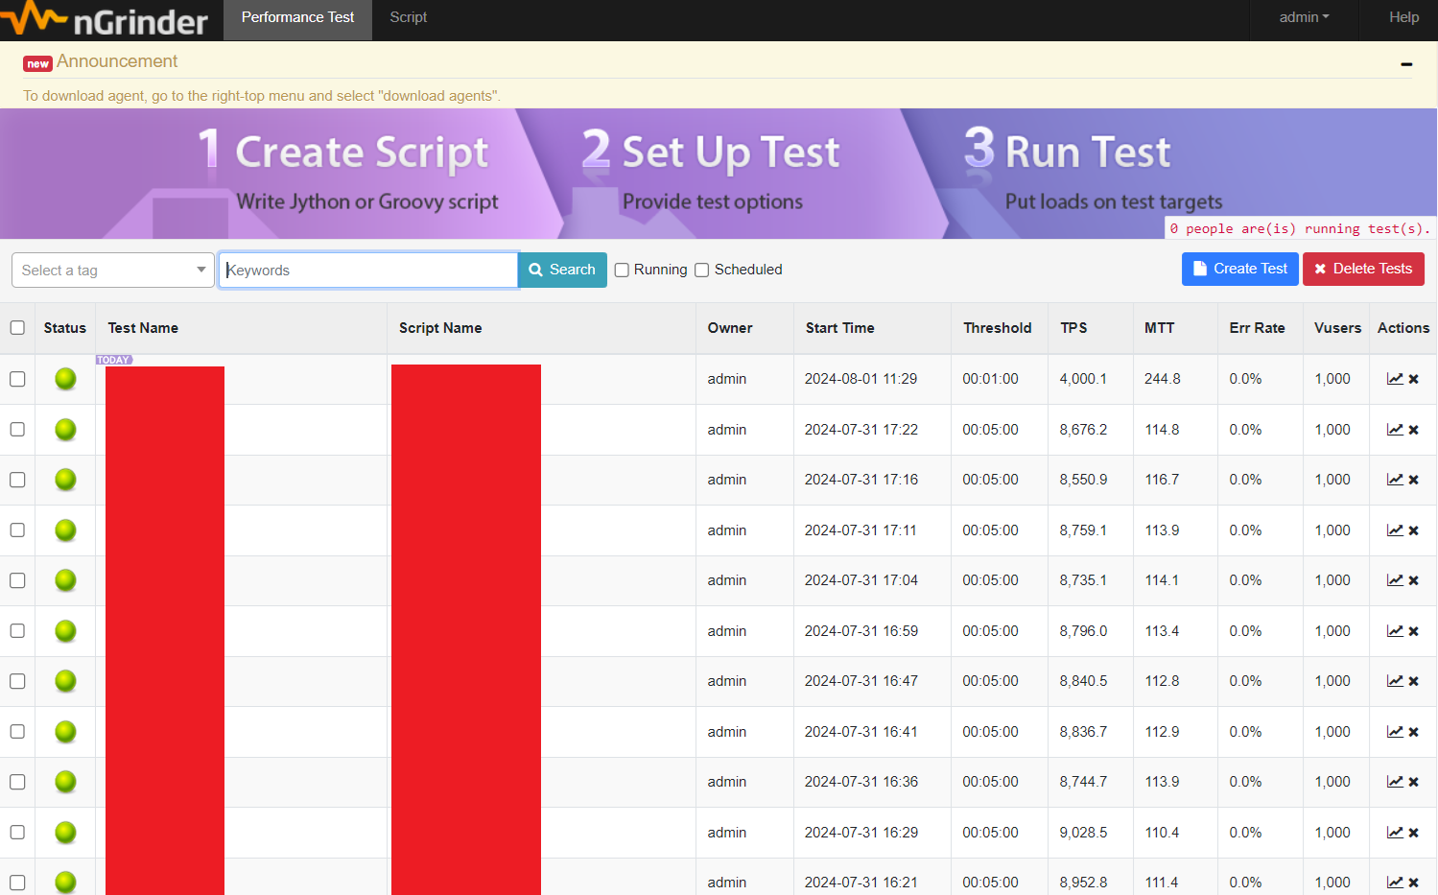
Task: Toggle the Running filter checkbox
Action: coord(622,271)
